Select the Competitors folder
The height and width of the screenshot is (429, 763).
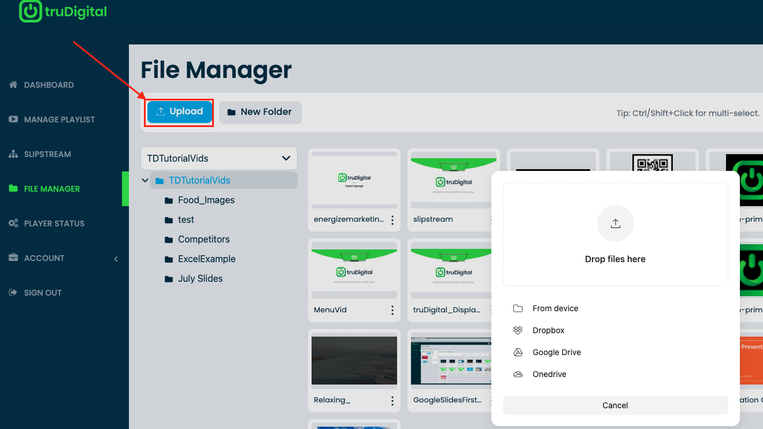(204, 240)
